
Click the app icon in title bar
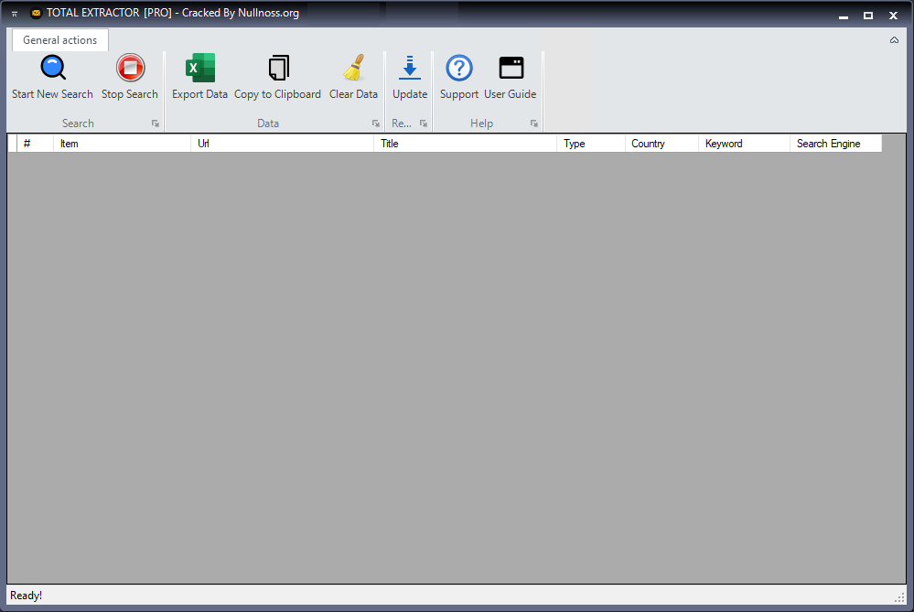click(37, 13)
